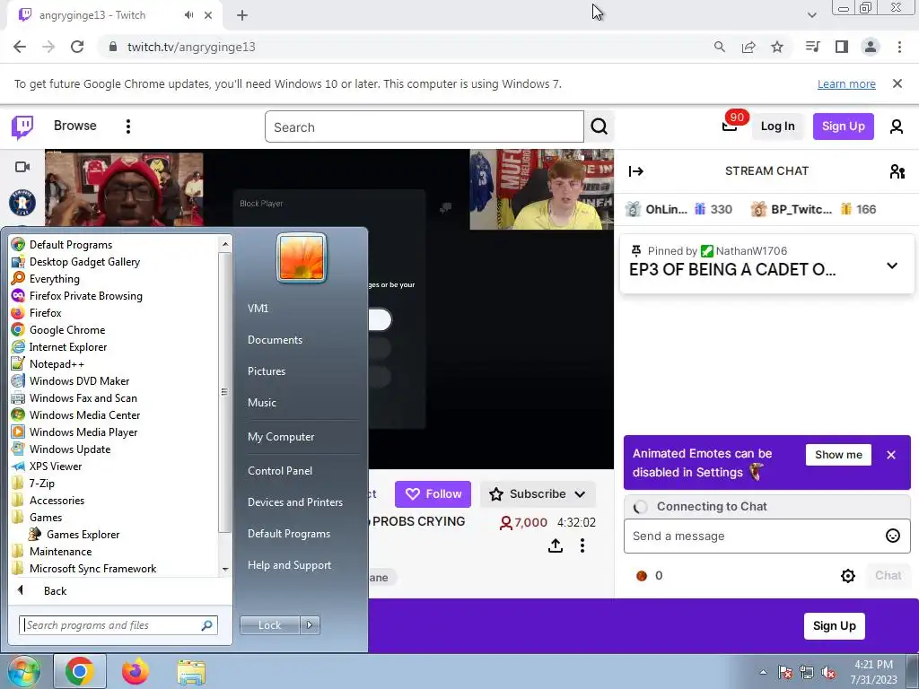The width and height of the screenshot is (919, 689).
Task: Click Sign Up in the top nav
Action: click(x=843, y=126)
